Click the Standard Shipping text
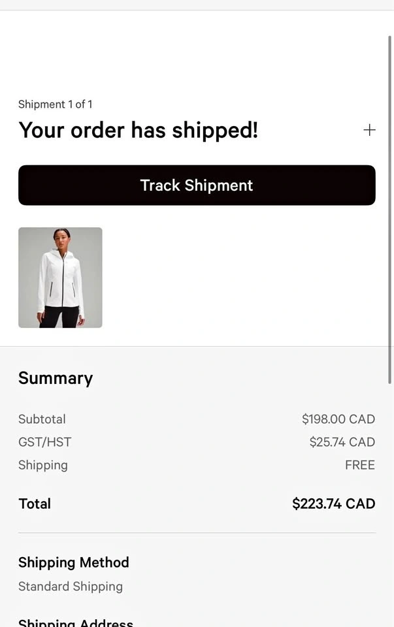 pyautogui.click(x=70, y=587)
